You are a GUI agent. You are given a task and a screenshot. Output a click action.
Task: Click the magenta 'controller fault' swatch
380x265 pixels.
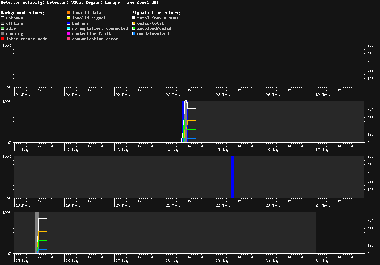(69, 33)
